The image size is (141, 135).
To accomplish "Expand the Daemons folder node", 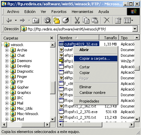I will (7, 61).
